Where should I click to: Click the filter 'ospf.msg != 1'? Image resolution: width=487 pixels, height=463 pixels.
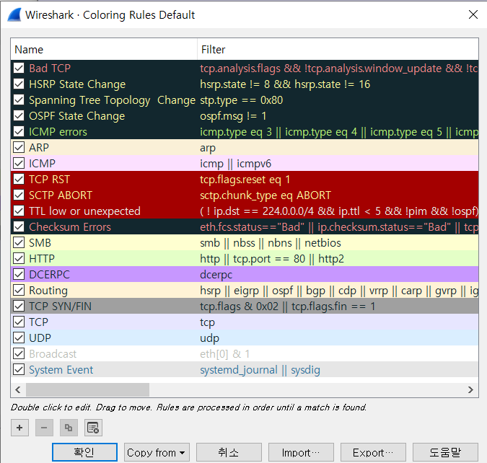[x=233, y=116]
